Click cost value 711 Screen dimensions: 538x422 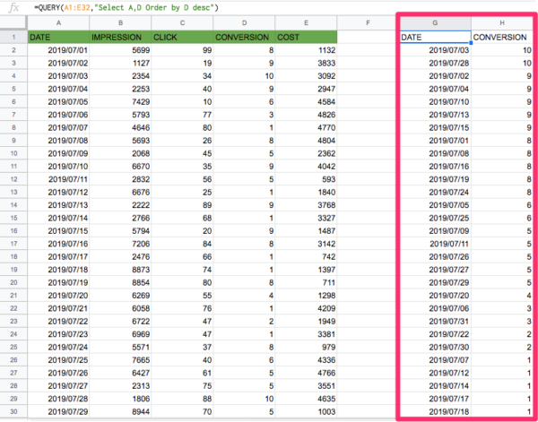tap(306, 282)
